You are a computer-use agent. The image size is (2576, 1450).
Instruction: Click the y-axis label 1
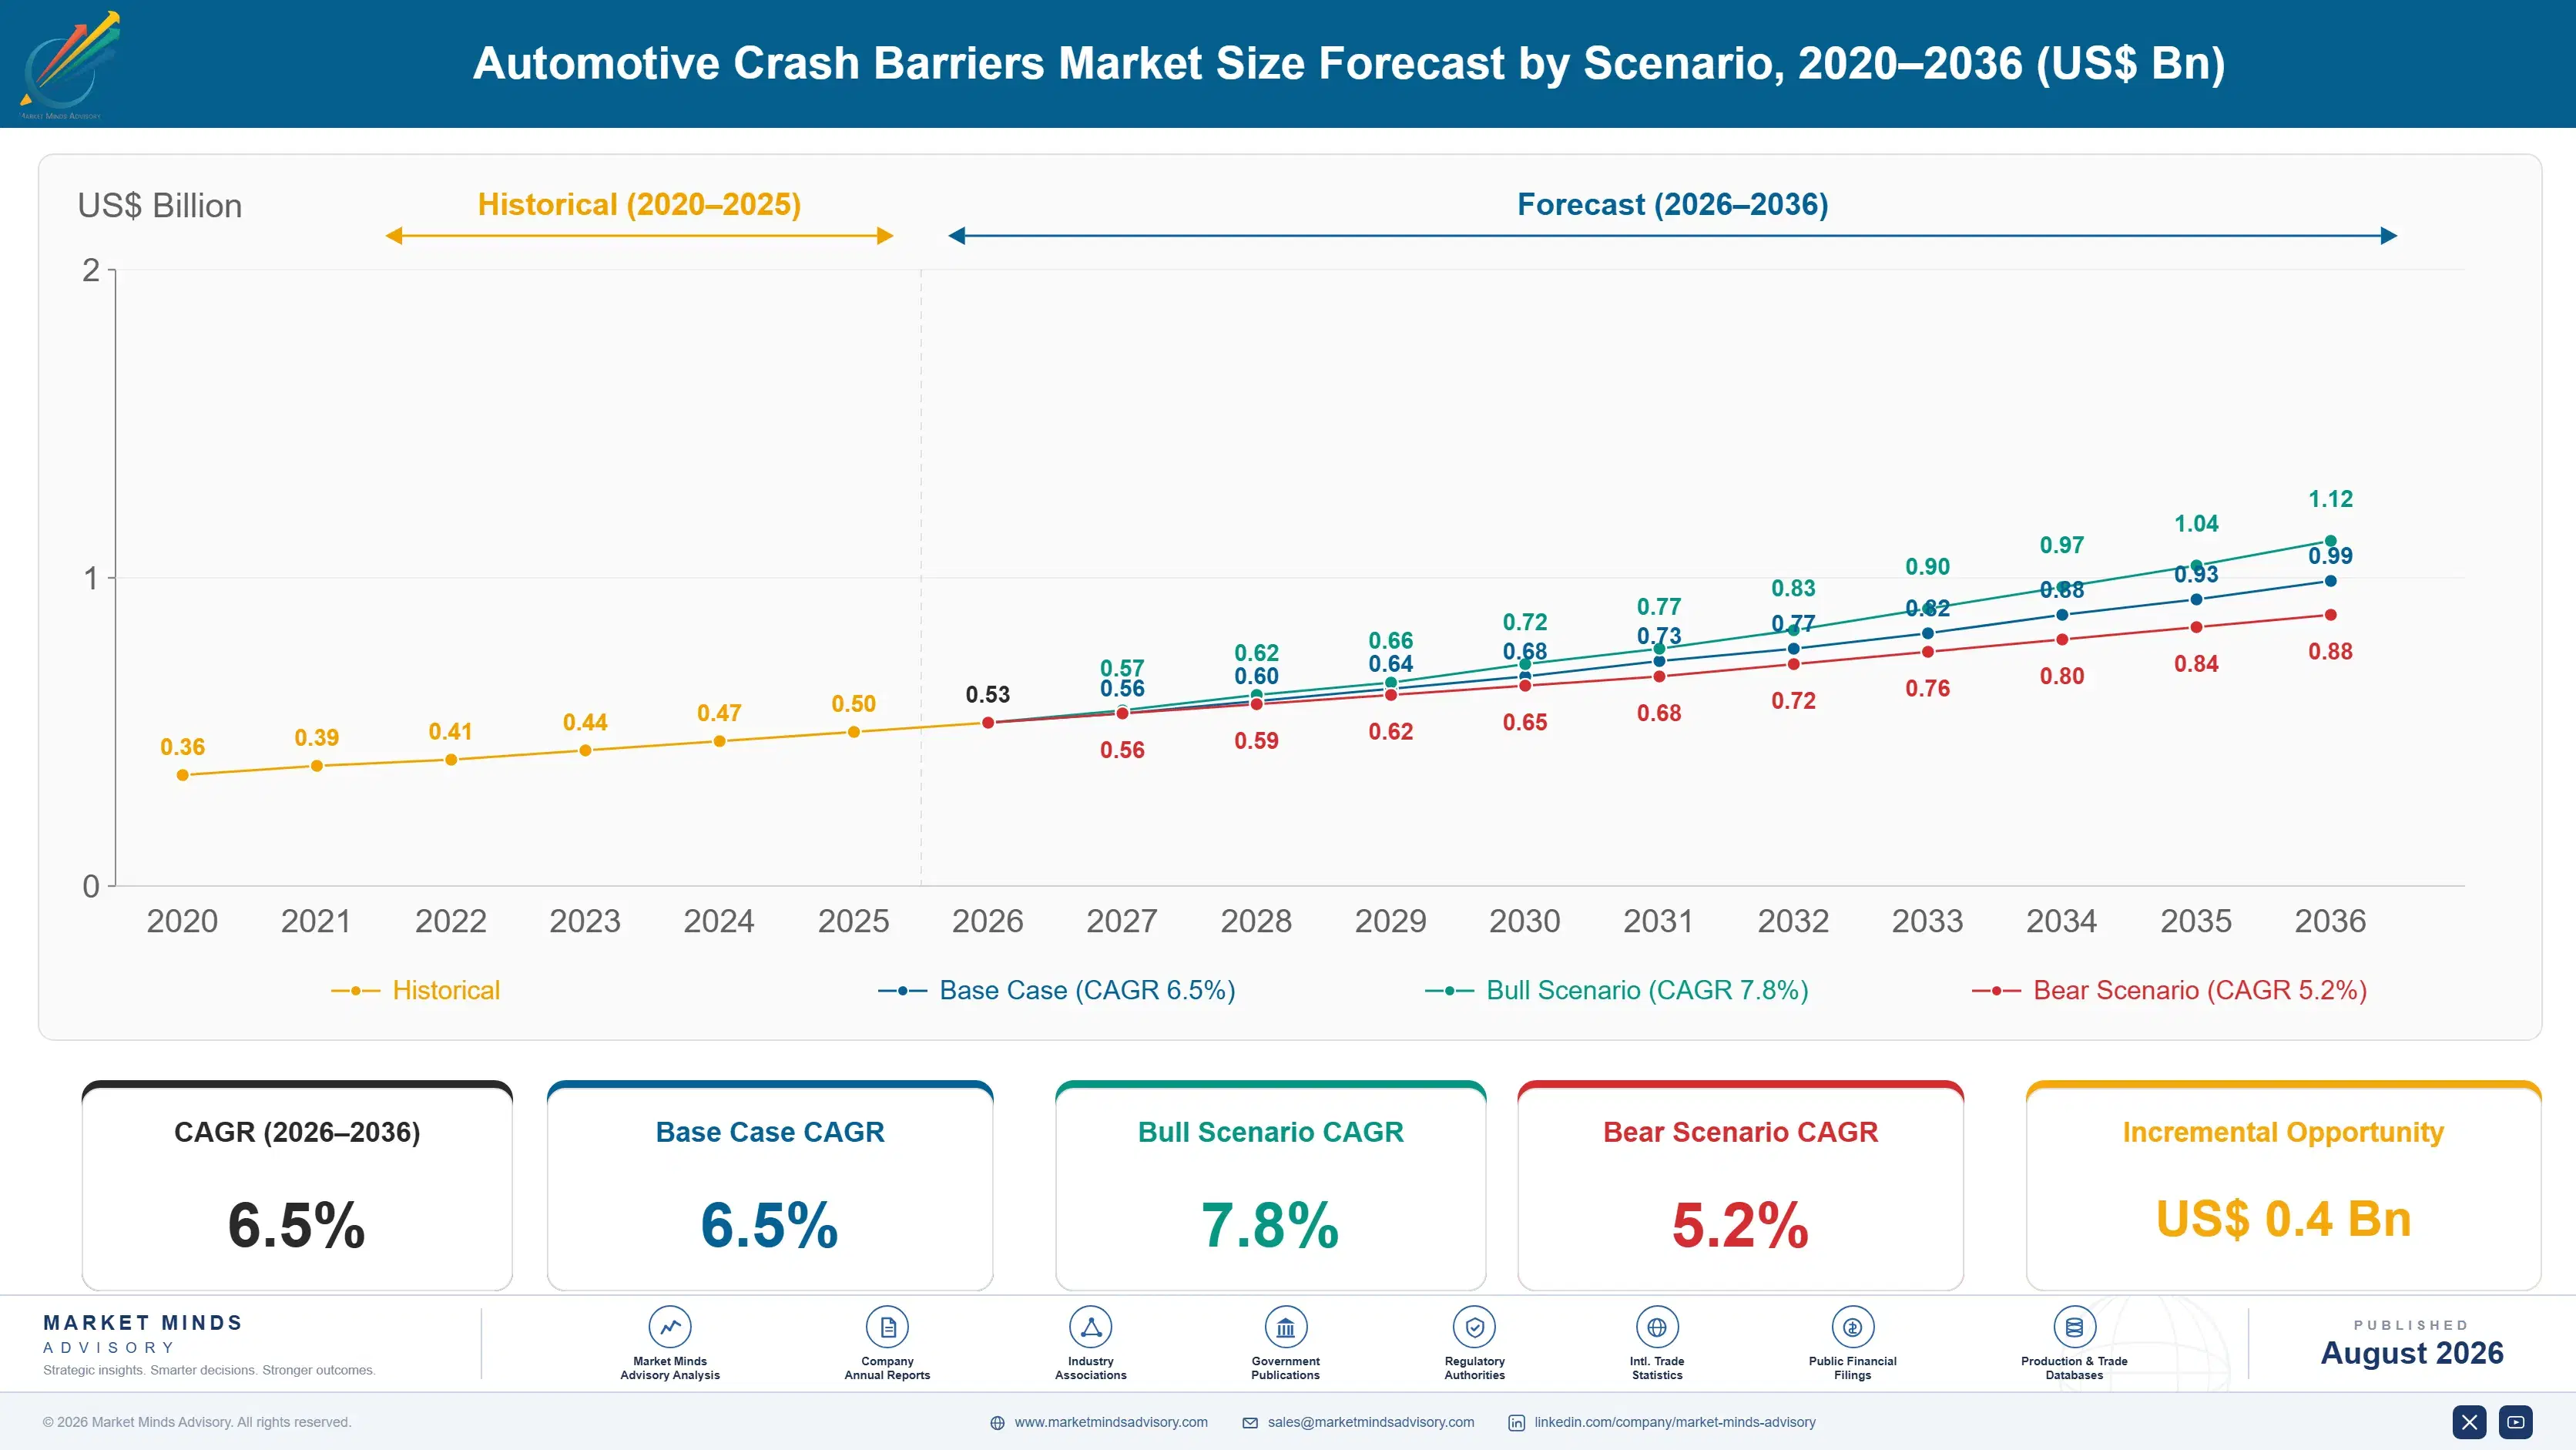tap(91, 578)
